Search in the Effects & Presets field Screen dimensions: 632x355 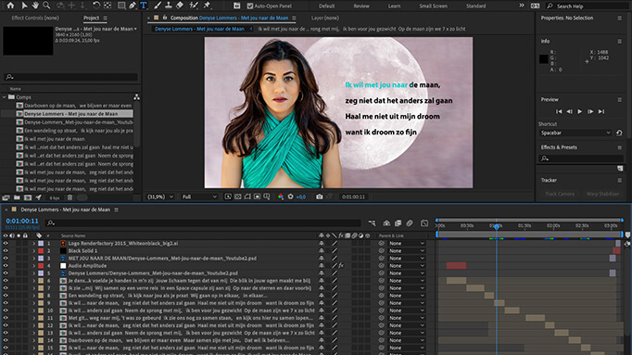(581, 158)
